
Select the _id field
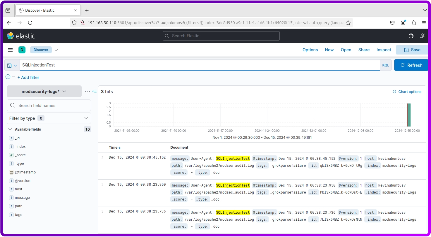17,138
